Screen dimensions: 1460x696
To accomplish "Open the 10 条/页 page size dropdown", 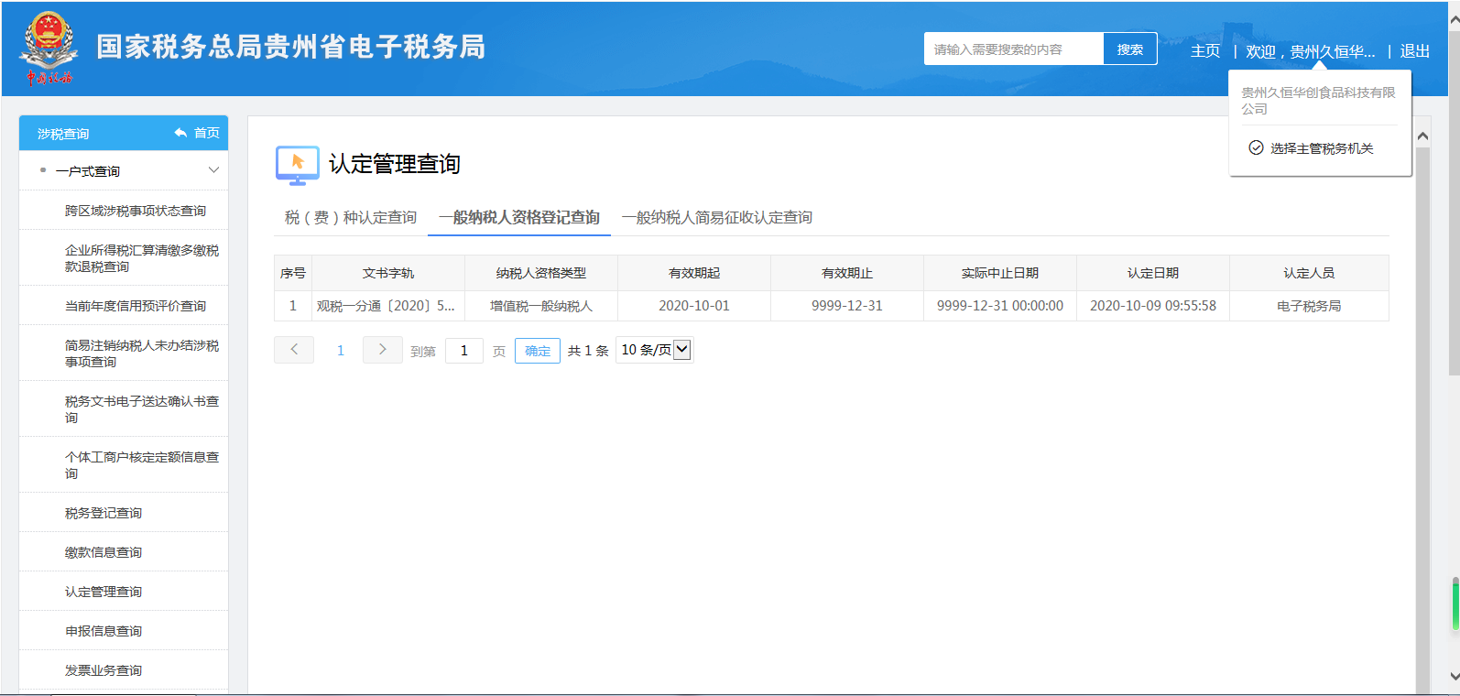I will (655, 350).
